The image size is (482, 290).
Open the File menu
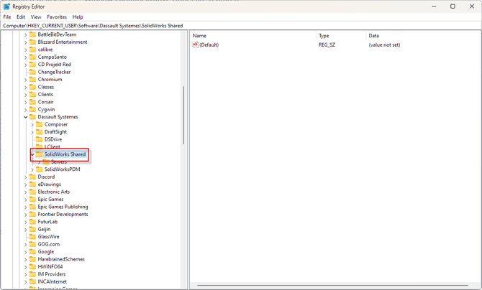[x=7, y=17]
